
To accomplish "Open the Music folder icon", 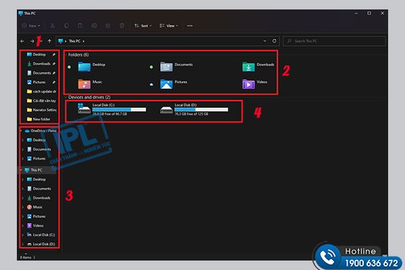I will [x=84, y=84].
